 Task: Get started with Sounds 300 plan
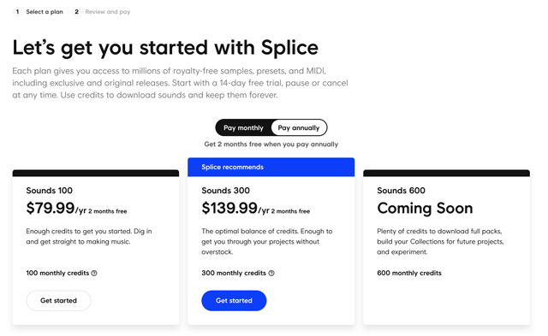[234, 300]
